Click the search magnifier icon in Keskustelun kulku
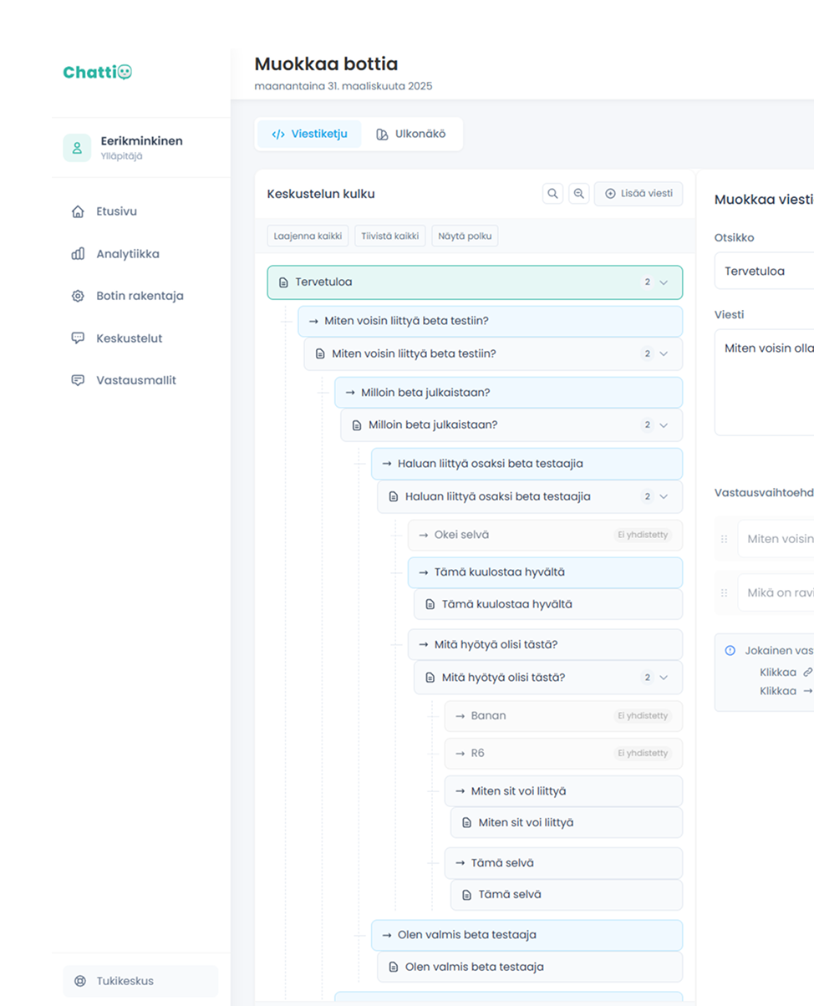This screenshot has width=814, height=1006. [x=552, y=194]
